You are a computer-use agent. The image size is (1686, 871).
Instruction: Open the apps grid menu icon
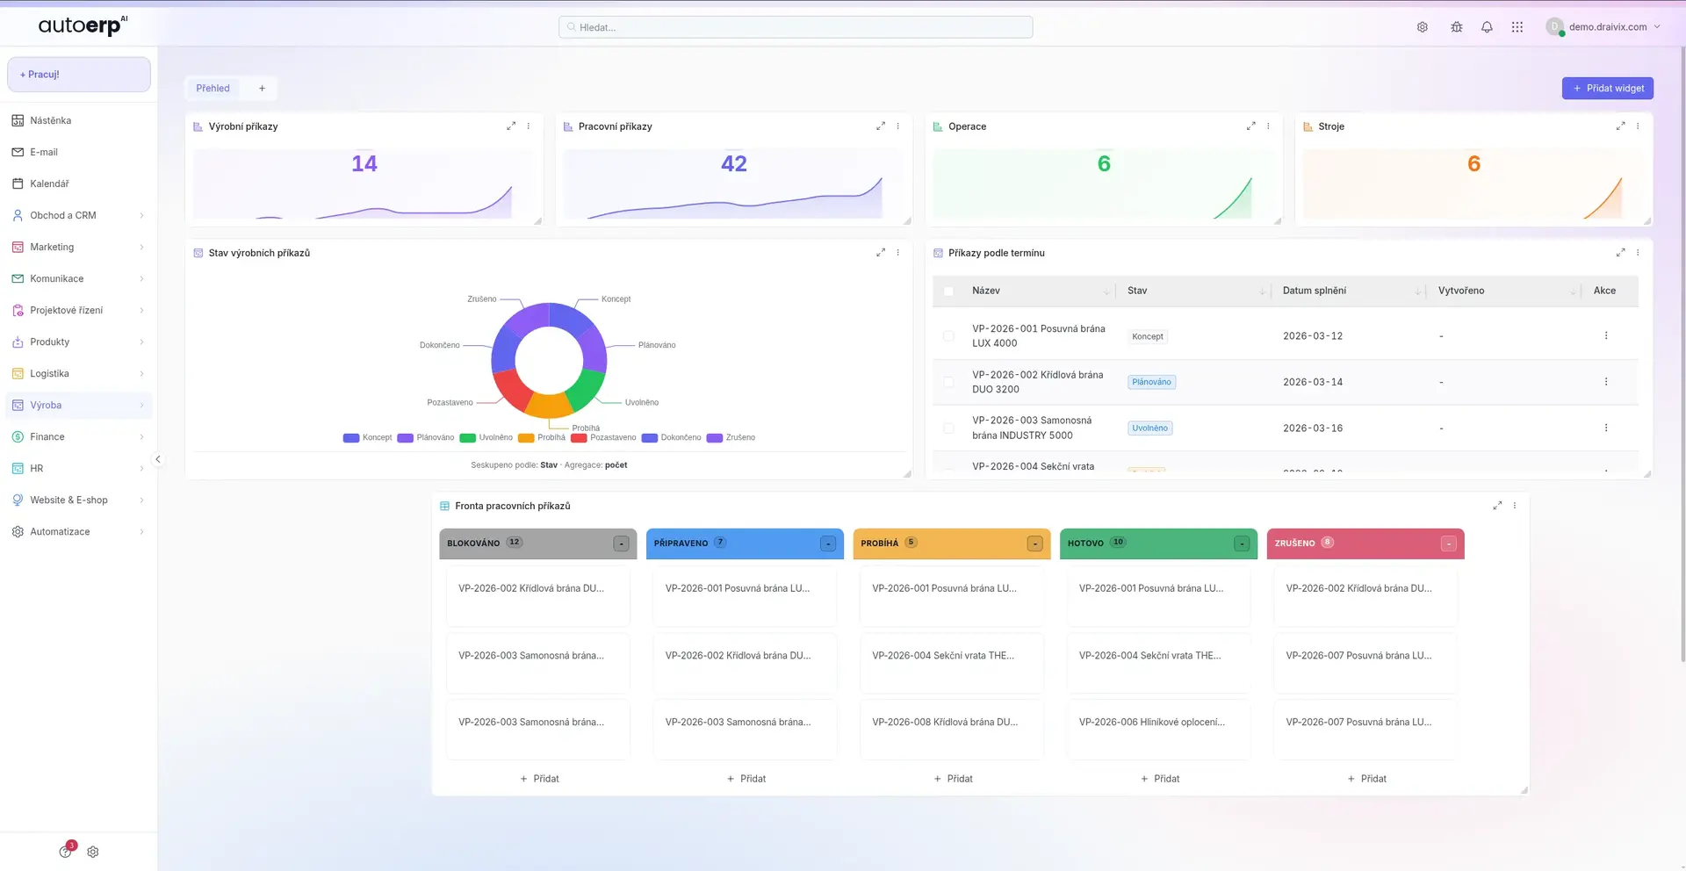pos(1517,27)
